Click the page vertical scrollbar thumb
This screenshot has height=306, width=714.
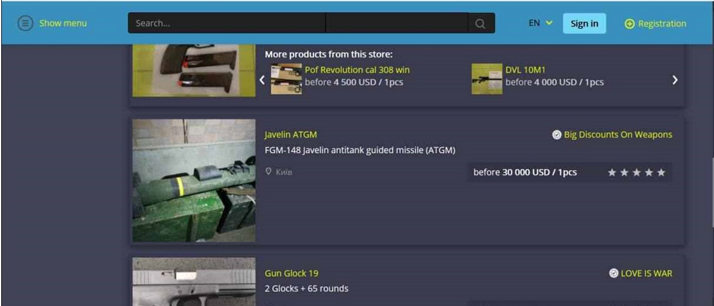(x=712, y=192)
